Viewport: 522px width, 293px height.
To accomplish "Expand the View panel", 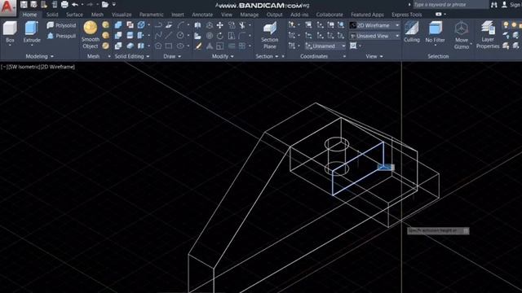I will (374, 56).
